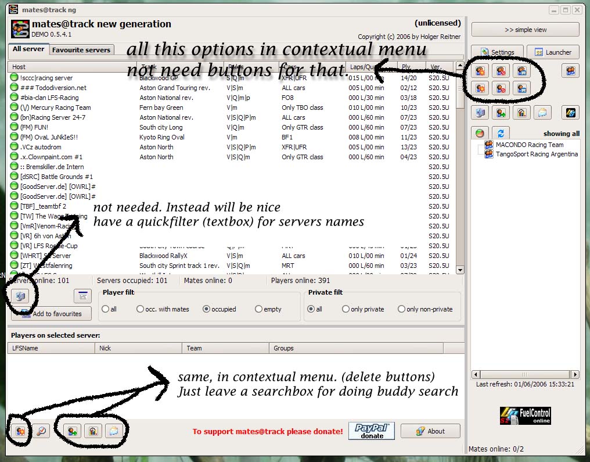Click the computer join-server icon above Add to favourites
The width and height of the screenshot is (590, 462).
click(x=20, y=296)
